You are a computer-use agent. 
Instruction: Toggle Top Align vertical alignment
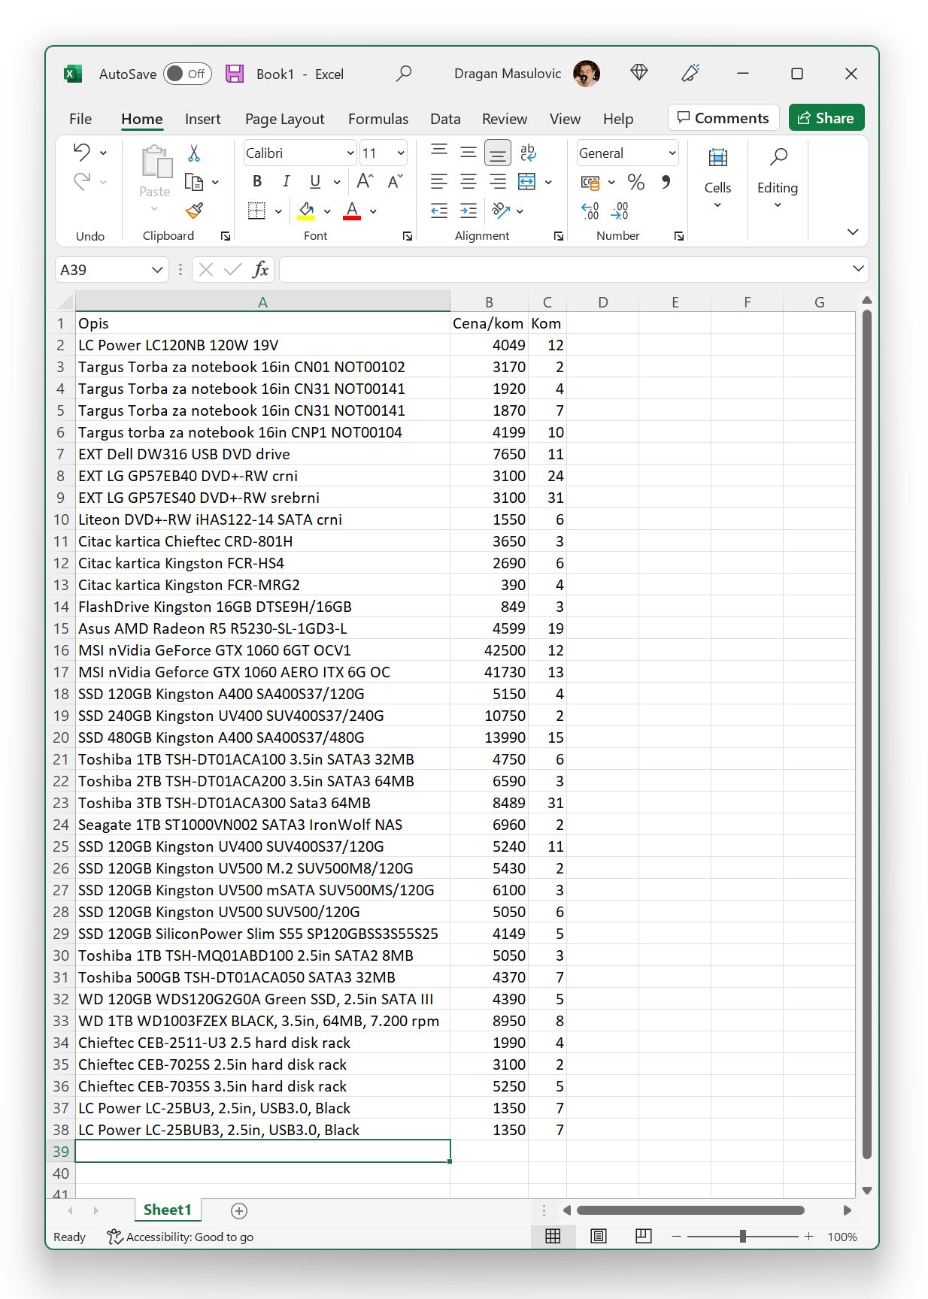(439, 151)
